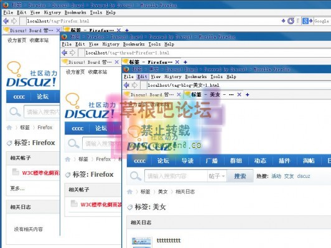
Task: Click the search magnifier icon in rear window
Action: click(15, 112)
